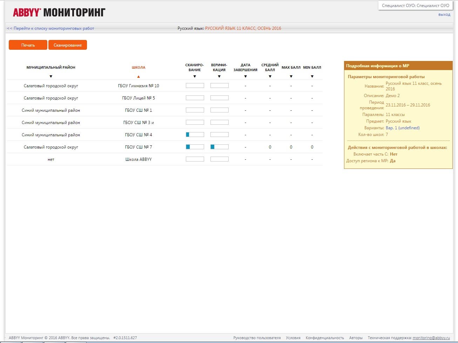This screenshot has width=458, height=343.
Task: Click the МУНИЦИПАЛЬНЫЙ РАЙОН column header
Action: click(51, 67)
